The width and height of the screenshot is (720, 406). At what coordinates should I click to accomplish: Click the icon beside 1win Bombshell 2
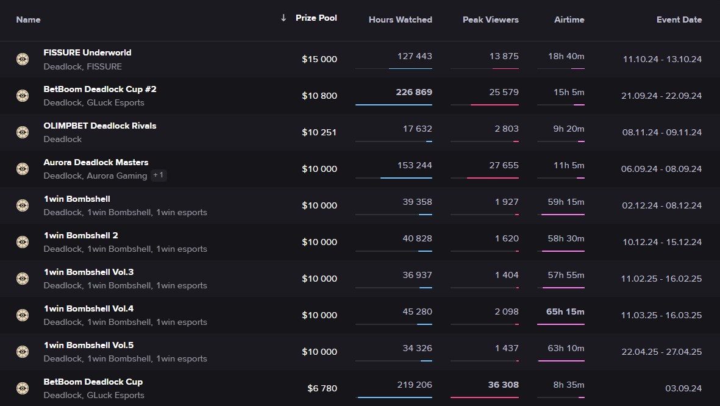pyautogui.click(x=23, y=242)
